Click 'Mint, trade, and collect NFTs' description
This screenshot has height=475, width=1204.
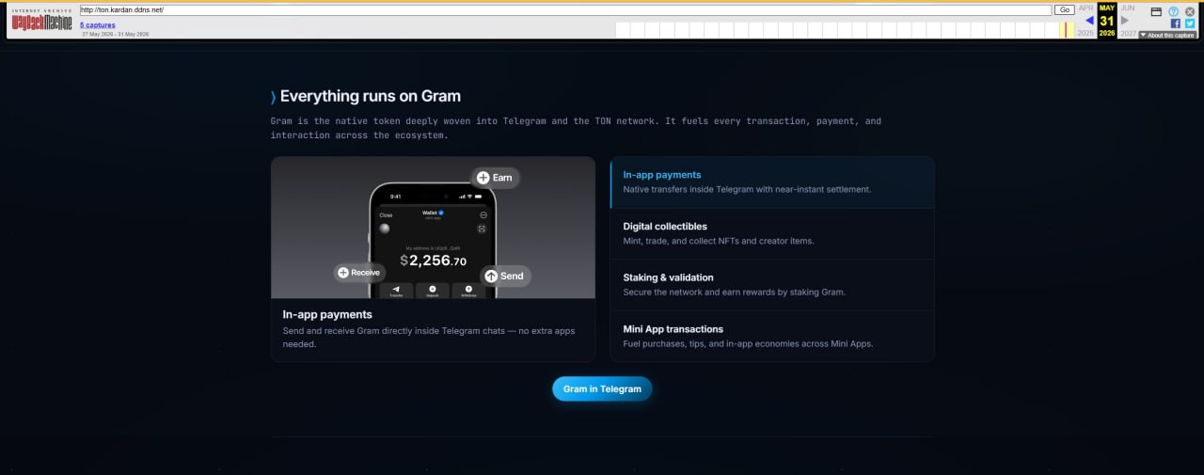[x=719, y=241]
